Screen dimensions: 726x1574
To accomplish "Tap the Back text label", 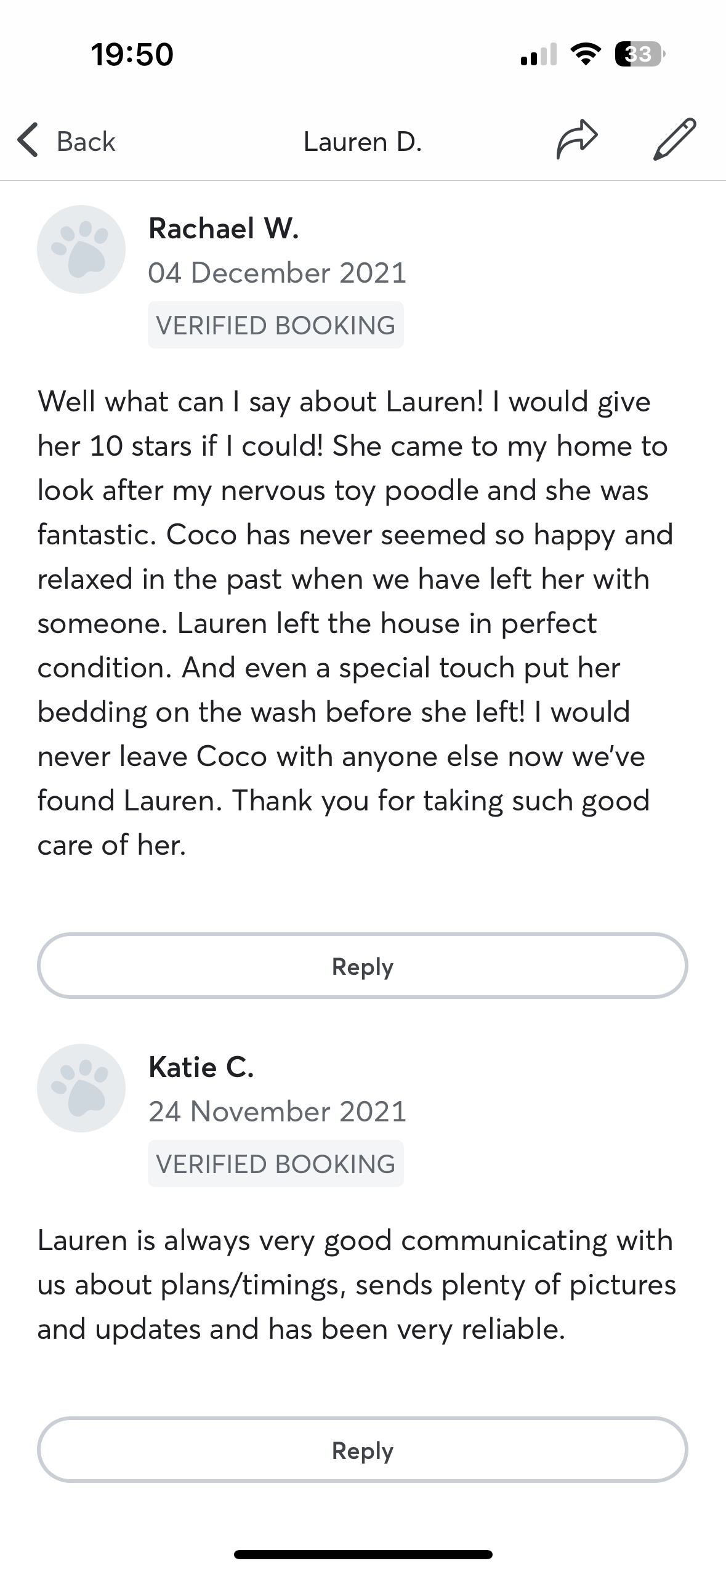I will (86, 142).
